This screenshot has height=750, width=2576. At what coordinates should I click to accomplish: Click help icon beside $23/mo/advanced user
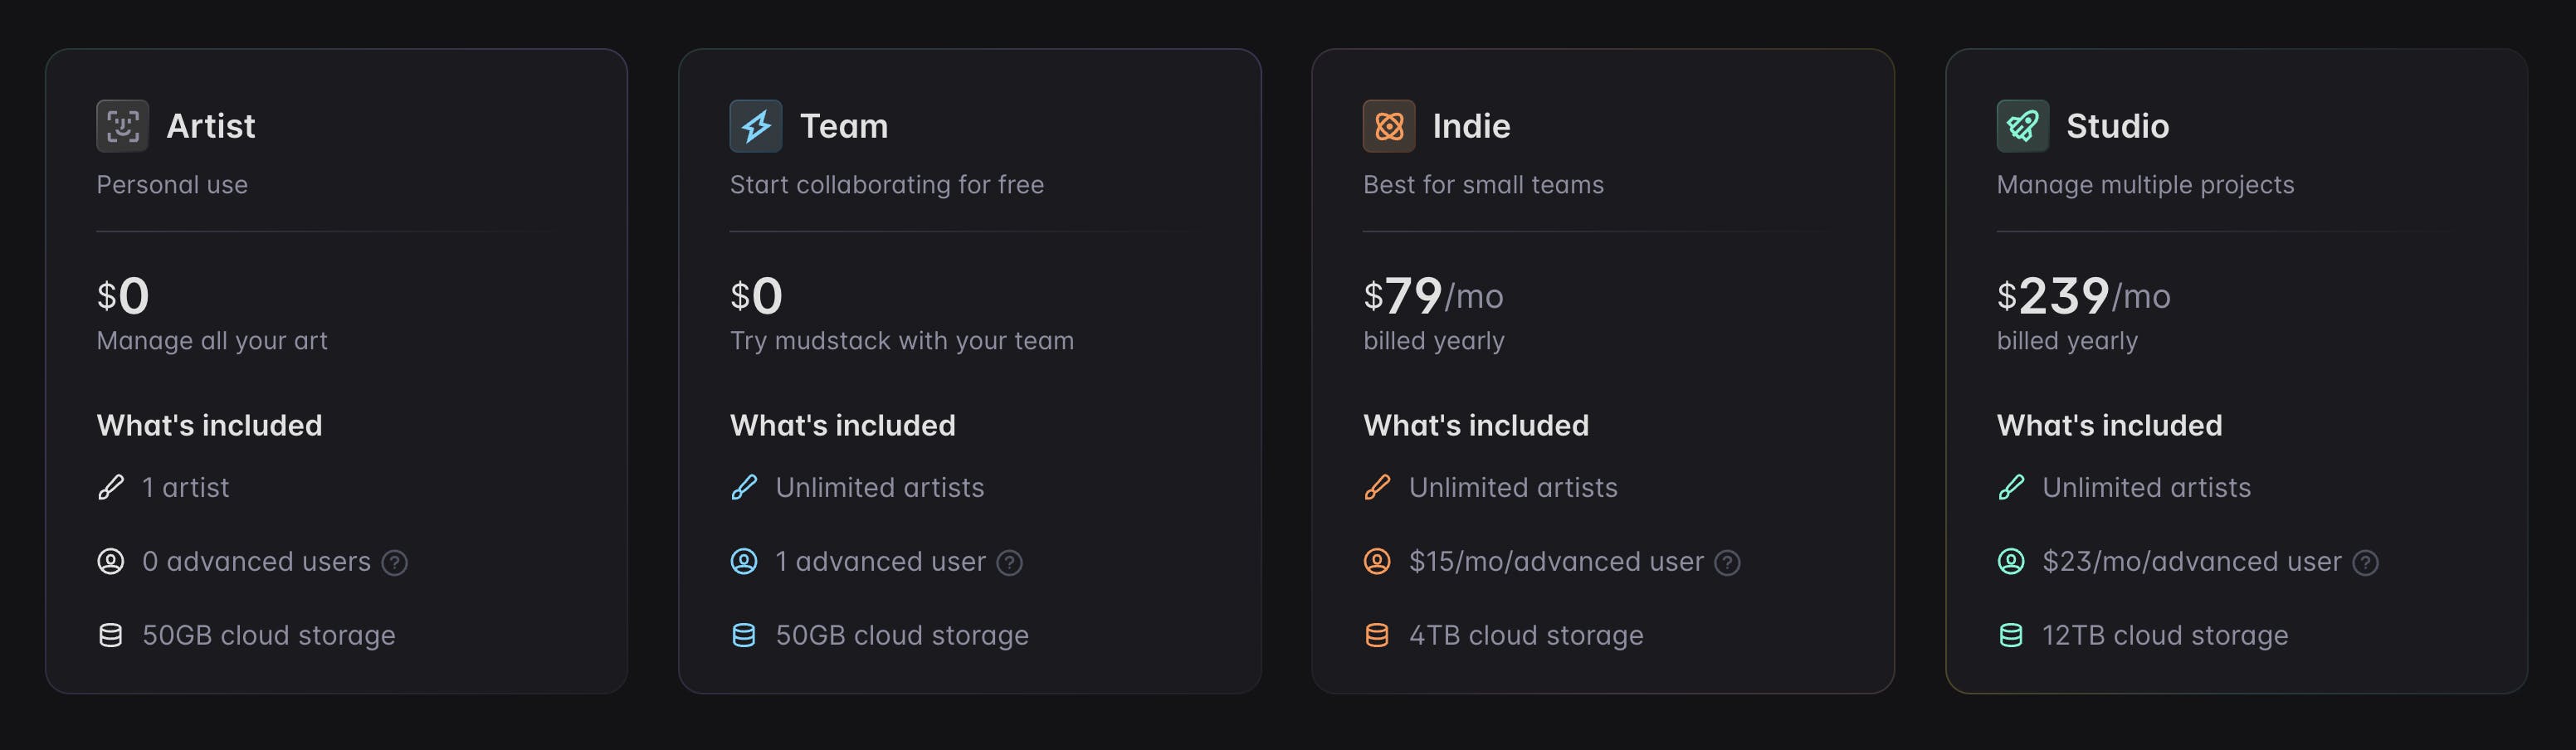(2365, 563)
